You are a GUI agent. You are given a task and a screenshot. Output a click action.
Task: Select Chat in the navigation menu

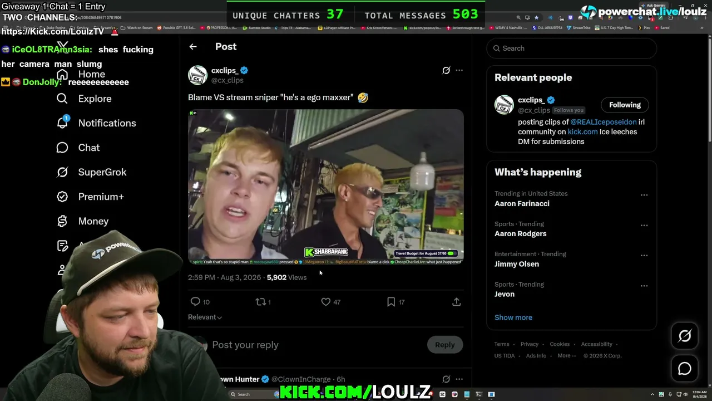(89, 148)
